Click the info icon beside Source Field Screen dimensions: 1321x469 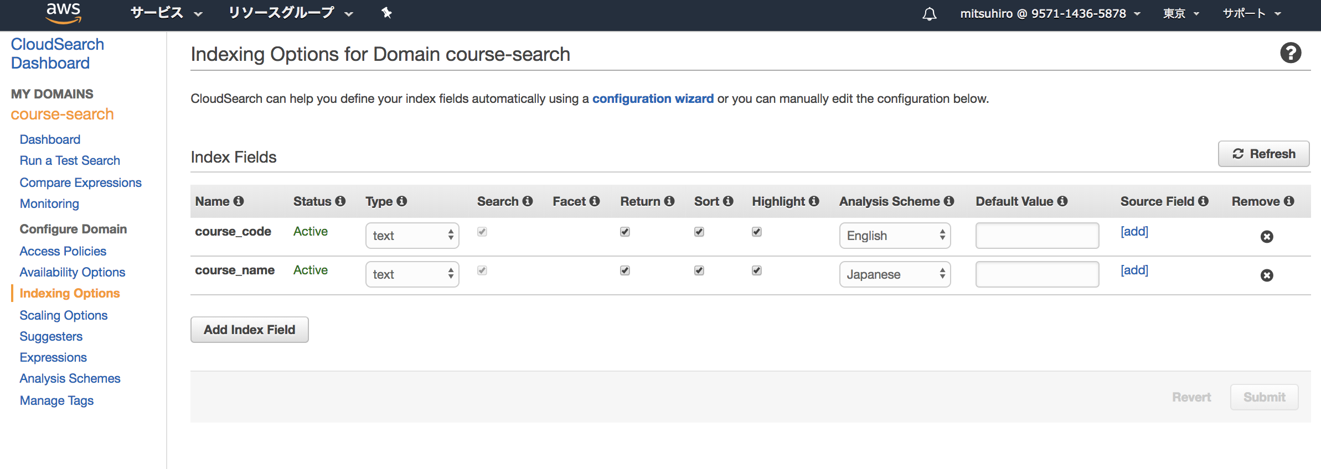(x=1203, y=201)
